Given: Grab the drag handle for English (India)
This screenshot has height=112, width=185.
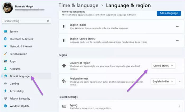Looking at the screenshot, I should pyautogui.click(x=64, y=26).
